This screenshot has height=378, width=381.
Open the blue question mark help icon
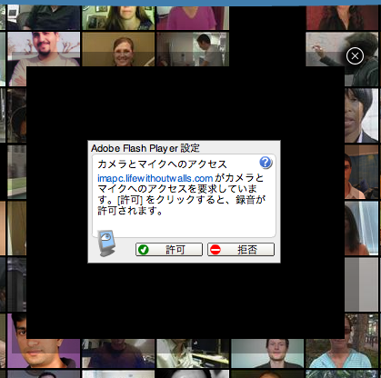click(266, 163)
